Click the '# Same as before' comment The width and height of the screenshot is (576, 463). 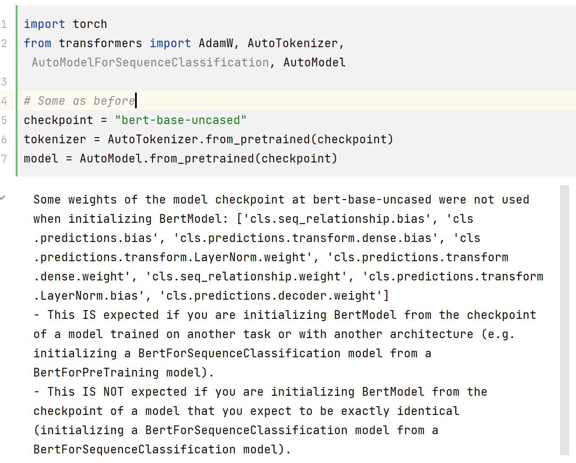(79, 101)
